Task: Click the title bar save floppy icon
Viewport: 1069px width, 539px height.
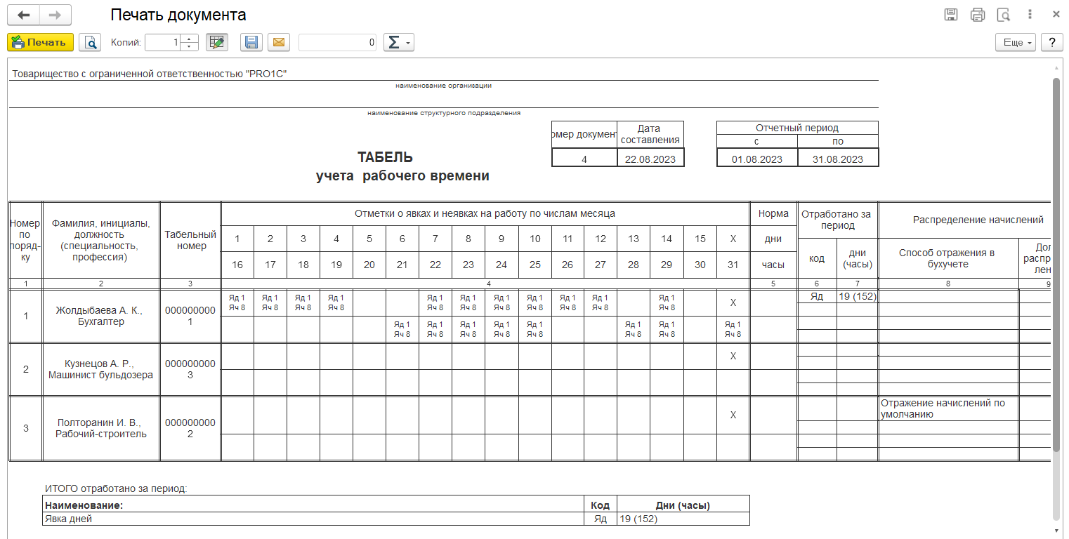Action: (951, 15)
